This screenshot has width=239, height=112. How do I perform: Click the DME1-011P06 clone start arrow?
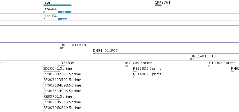94,53
